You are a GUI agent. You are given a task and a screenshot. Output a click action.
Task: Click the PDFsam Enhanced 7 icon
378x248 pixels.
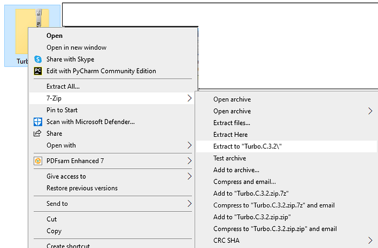[x=38, y=161]
